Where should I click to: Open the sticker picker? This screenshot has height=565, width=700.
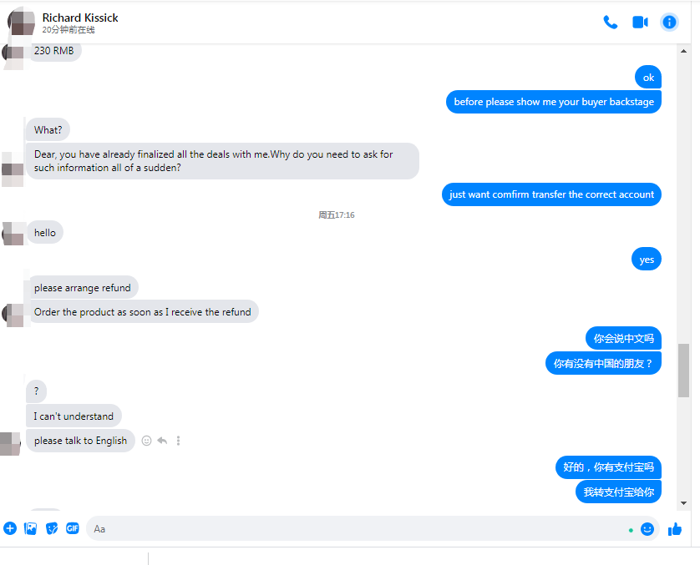coord(52,528)
